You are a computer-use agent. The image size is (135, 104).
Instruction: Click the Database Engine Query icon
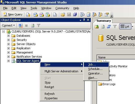(28, 14)
